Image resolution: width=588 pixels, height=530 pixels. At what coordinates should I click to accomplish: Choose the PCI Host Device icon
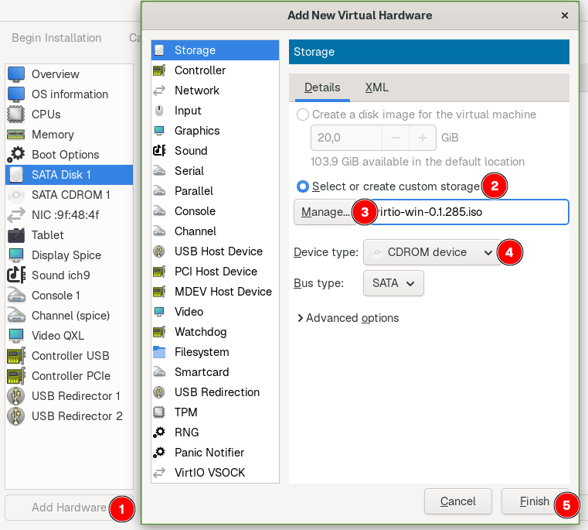[x=159, y=272]
